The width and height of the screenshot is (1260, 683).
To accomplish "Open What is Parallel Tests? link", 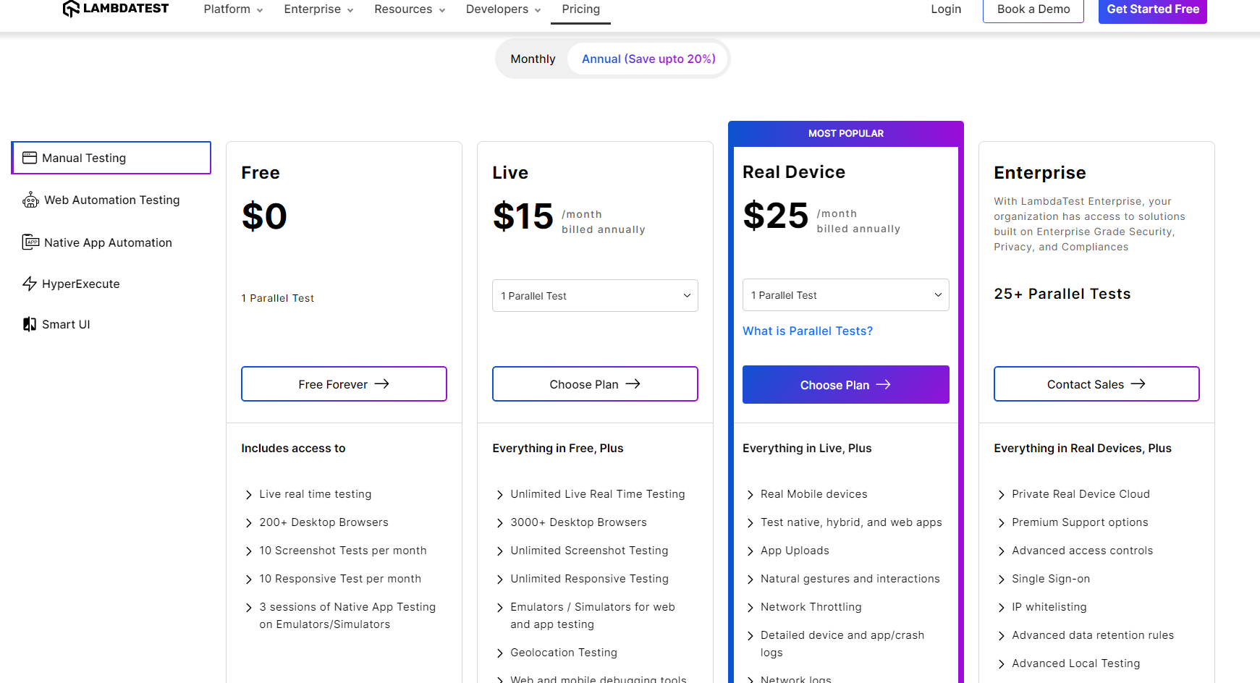I will point(808,331).
